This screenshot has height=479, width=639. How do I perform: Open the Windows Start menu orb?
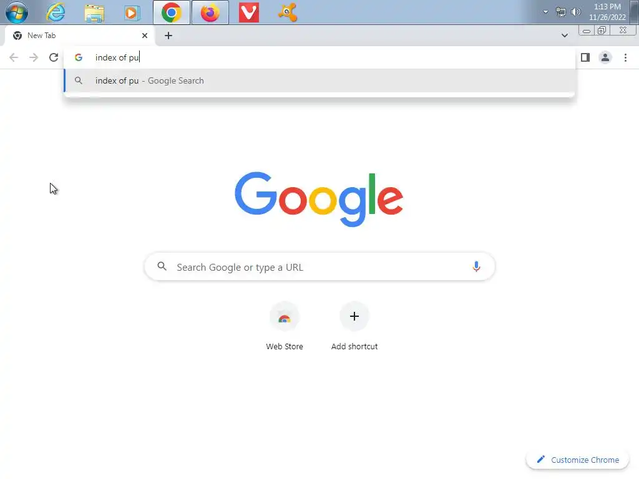point(17,12)
